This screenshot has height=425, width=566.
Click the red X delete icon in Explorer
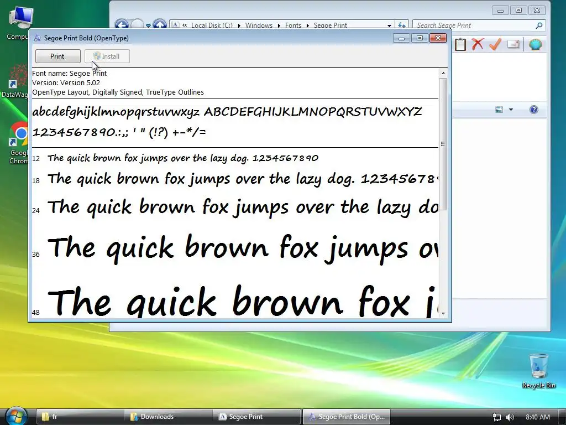point(478,44)
